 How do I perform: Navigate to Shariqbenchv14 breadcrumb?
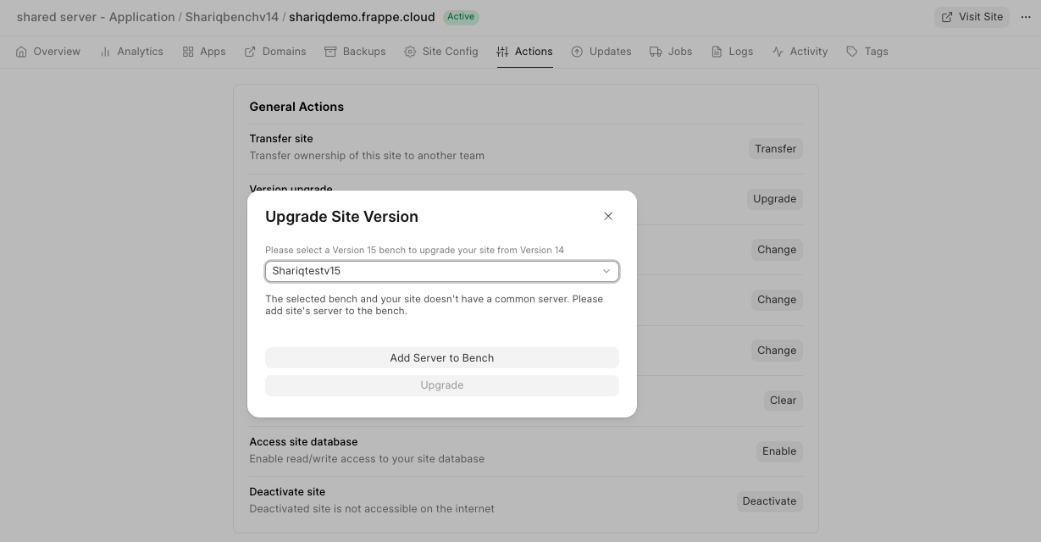coord(231,17)
